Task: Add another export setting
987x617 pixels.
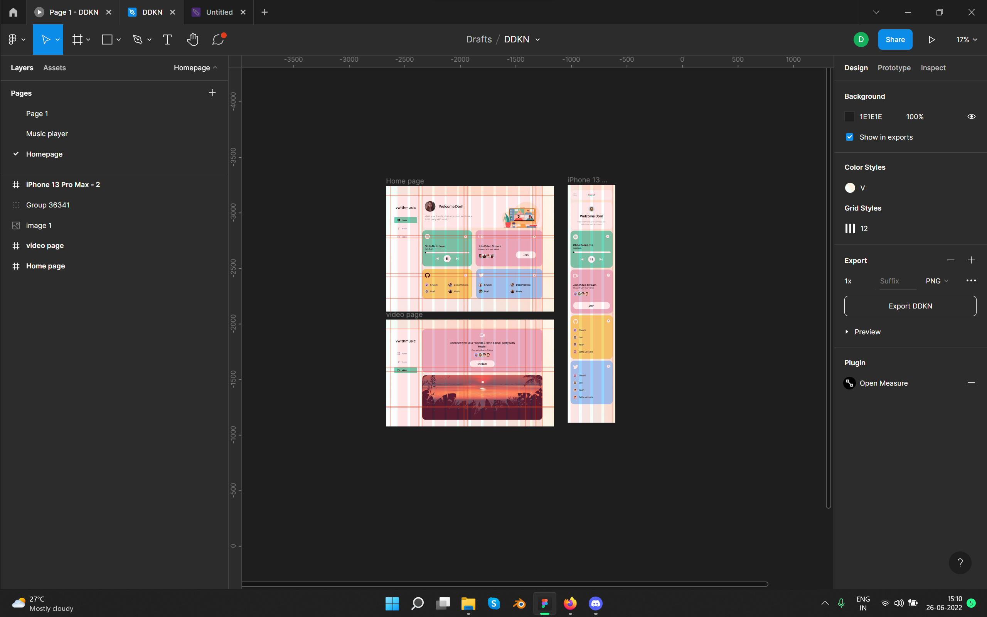Action: [x=971, y=260]
